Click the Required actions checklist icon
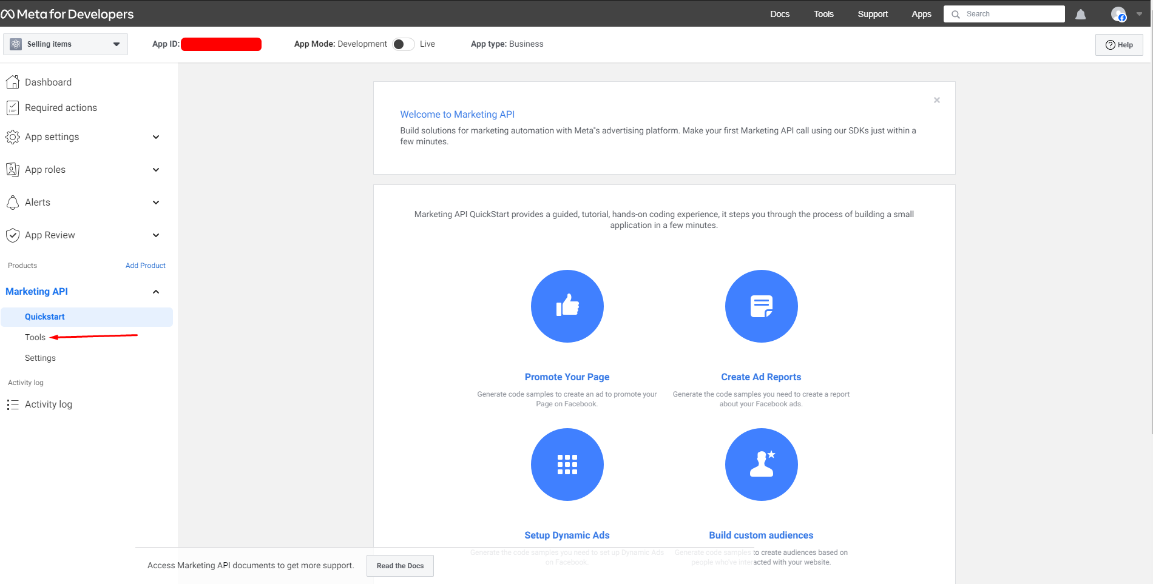The width and height of the screenshot is (1153, 584). [13, 107]
